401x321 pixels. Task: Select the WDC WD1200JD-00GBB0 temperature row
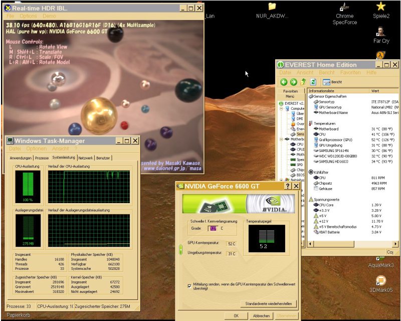pyautogui.click(x=354, y=156)
